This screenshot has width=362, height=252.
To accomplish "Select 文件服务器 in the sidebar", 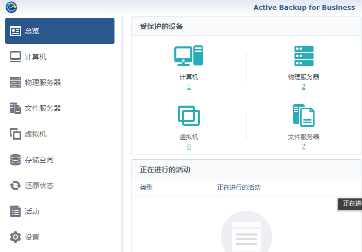I will coord(43,108).
